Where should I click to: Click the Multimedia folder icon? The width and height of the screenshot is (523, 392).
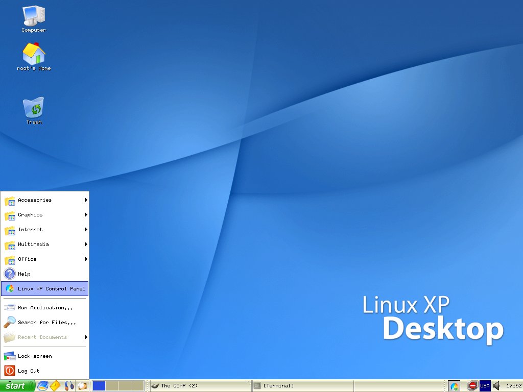10,245
